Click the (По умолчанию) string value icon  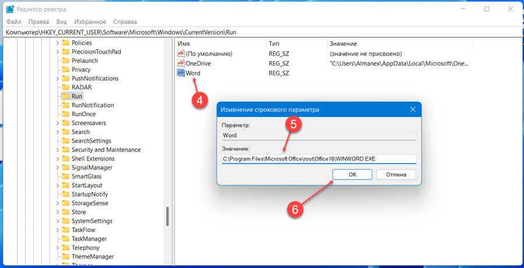pos(181,53)
